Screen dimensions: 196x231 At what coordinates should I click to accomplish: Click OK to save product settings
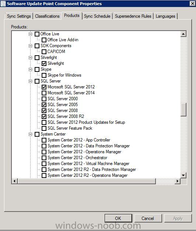coord(118,218)
